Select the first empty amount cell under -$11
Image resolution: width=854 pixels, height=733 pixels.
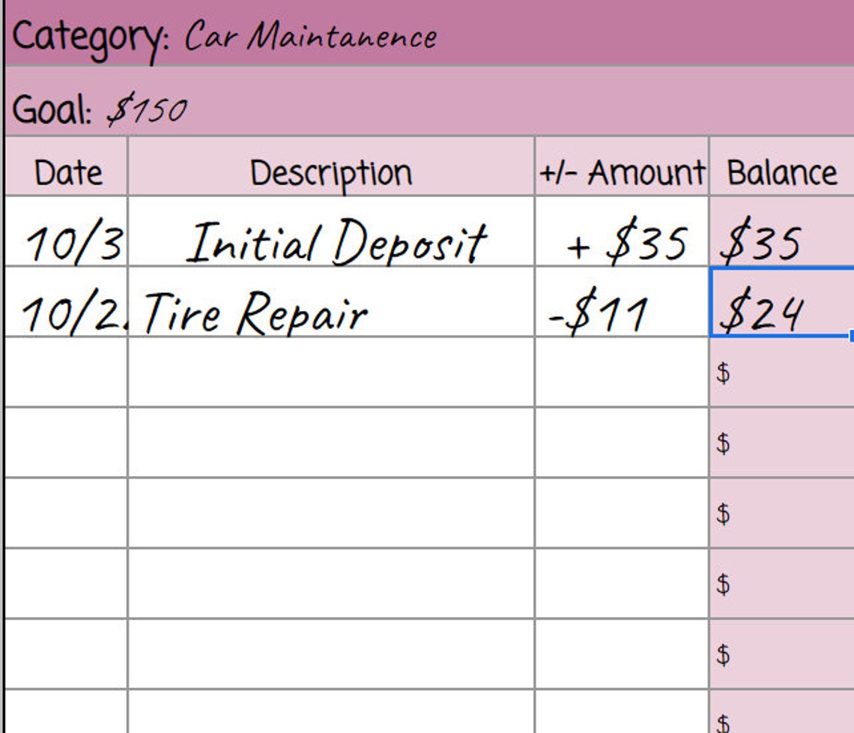[x=622, y=372]
